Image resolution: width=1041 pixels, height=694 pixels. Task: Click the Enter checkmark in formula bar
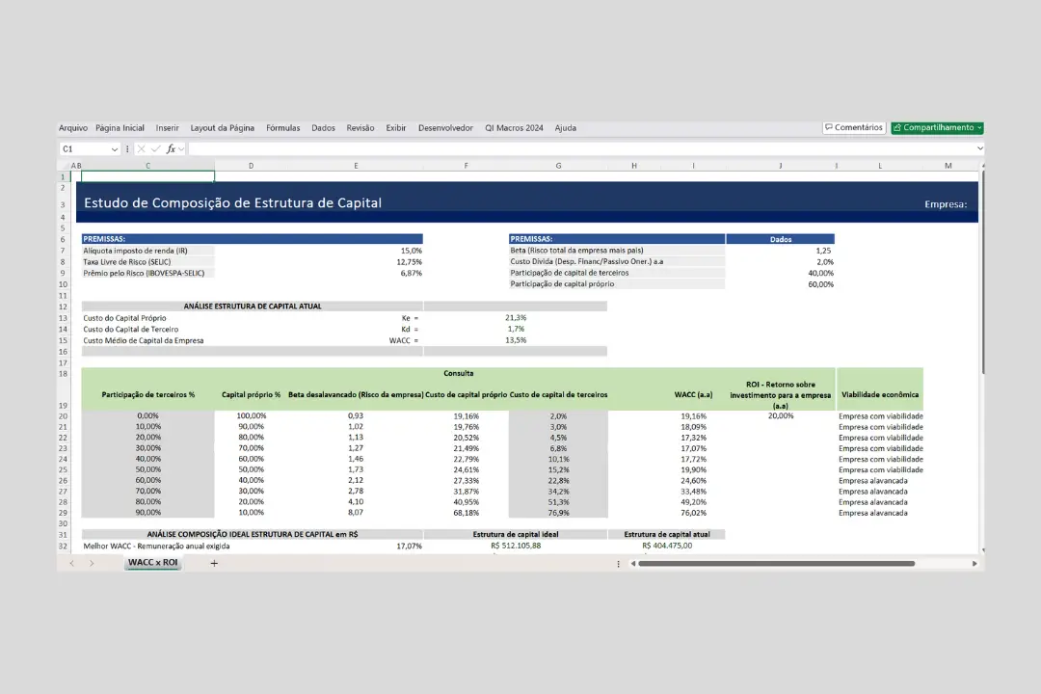[154, 149]
